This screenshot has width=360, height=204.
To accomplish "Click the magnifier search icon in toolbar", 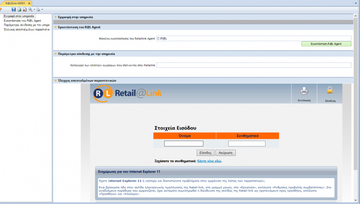I will pos(30,9).
